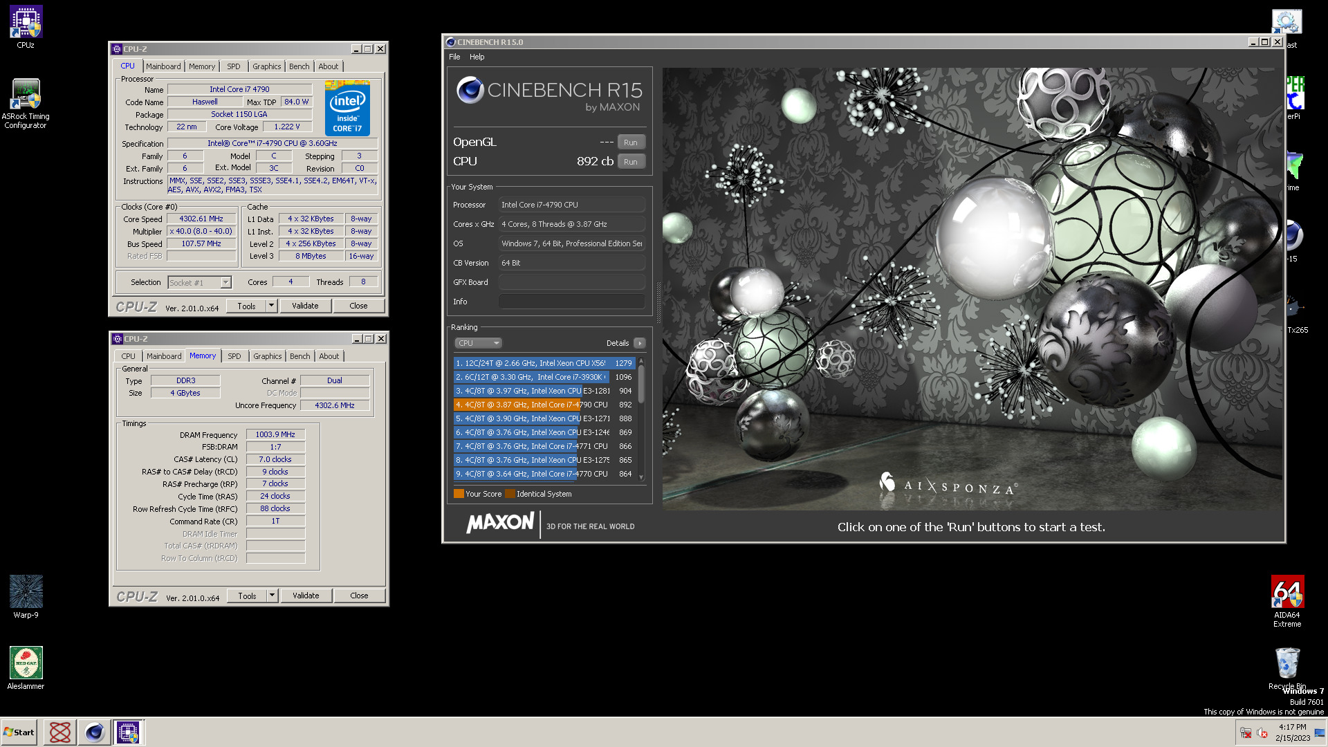Click Tools button in Memory CPU-Z window
The height and width of the screenshot is (747, 1328).
(248, 596)
